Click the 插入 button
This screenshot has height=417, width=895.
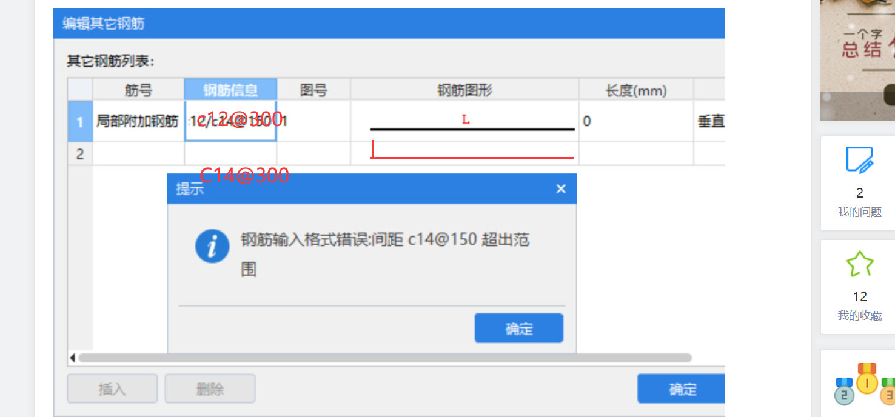coord(112,389)
